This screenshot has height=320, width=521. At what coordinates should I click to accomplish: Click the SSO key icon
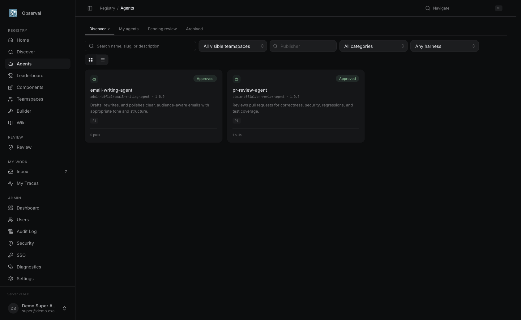11,255
